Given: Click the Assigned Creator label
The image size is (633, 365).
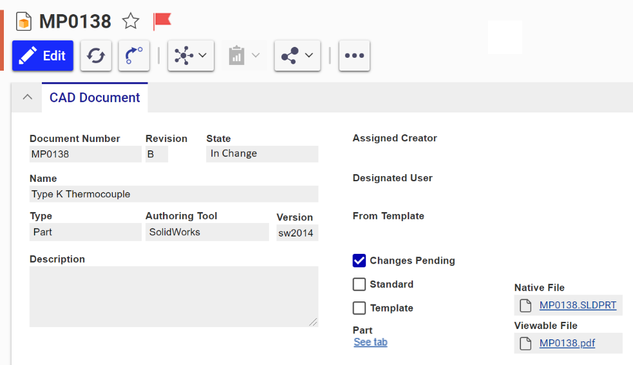Looking at the screenshot, I should click(x=395, y=138).
